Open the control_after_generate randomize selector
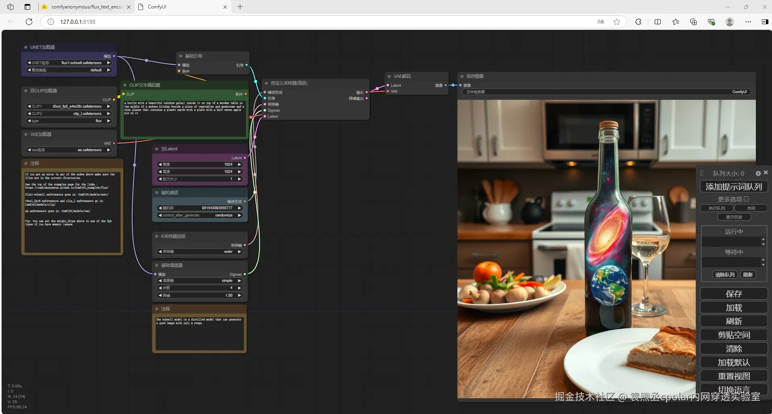This screenshot has width=772, height=414. (x=200, y=215)
